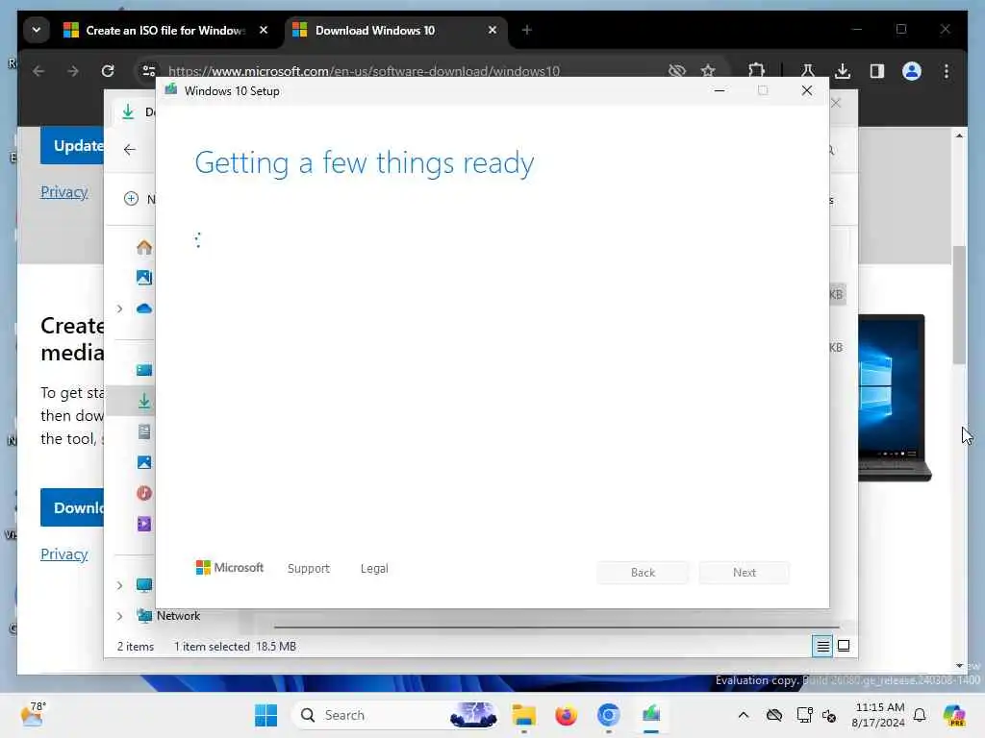Click the Download button on webpage
Viewport: 985px width, 738px height.
72,507
